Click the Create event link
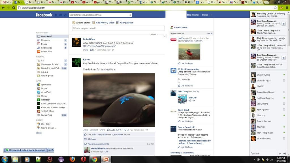 pos(181,27)
